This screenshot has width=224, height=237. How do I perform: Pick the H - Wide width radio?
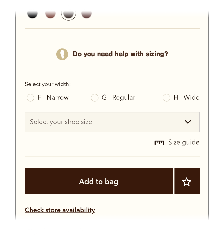(166, 98)
